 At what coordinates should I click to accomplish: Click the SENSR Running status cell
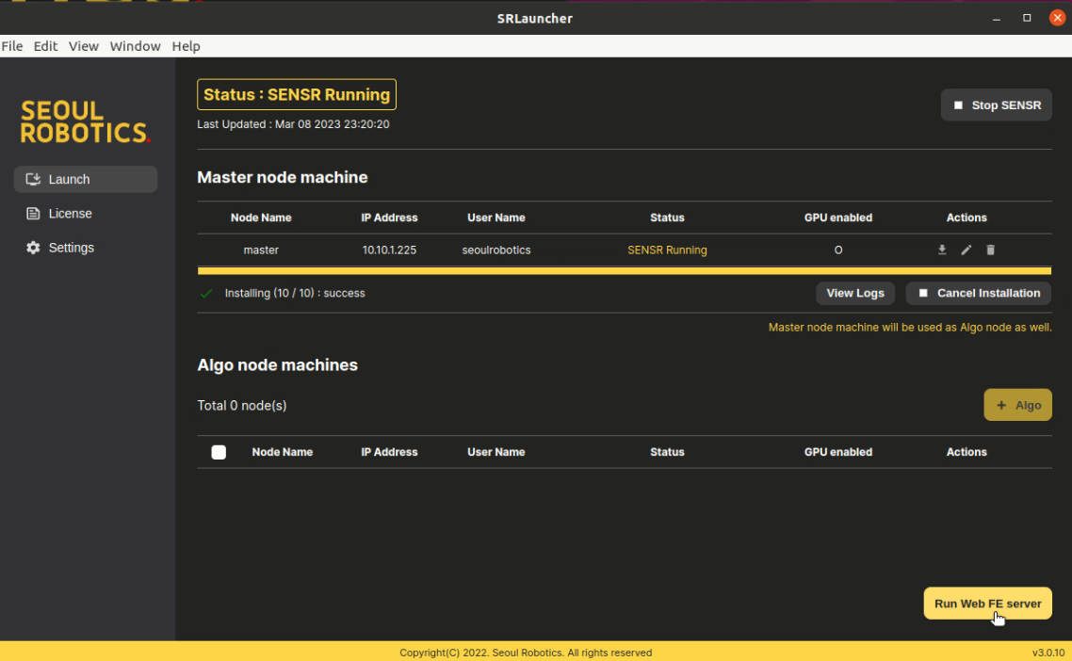(667, 250)
